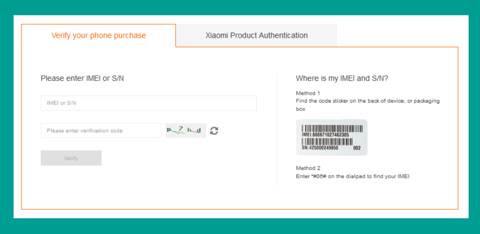480x234 pixels.
Task: Click the captcha image showing p7hd
Action: point(186,131)
